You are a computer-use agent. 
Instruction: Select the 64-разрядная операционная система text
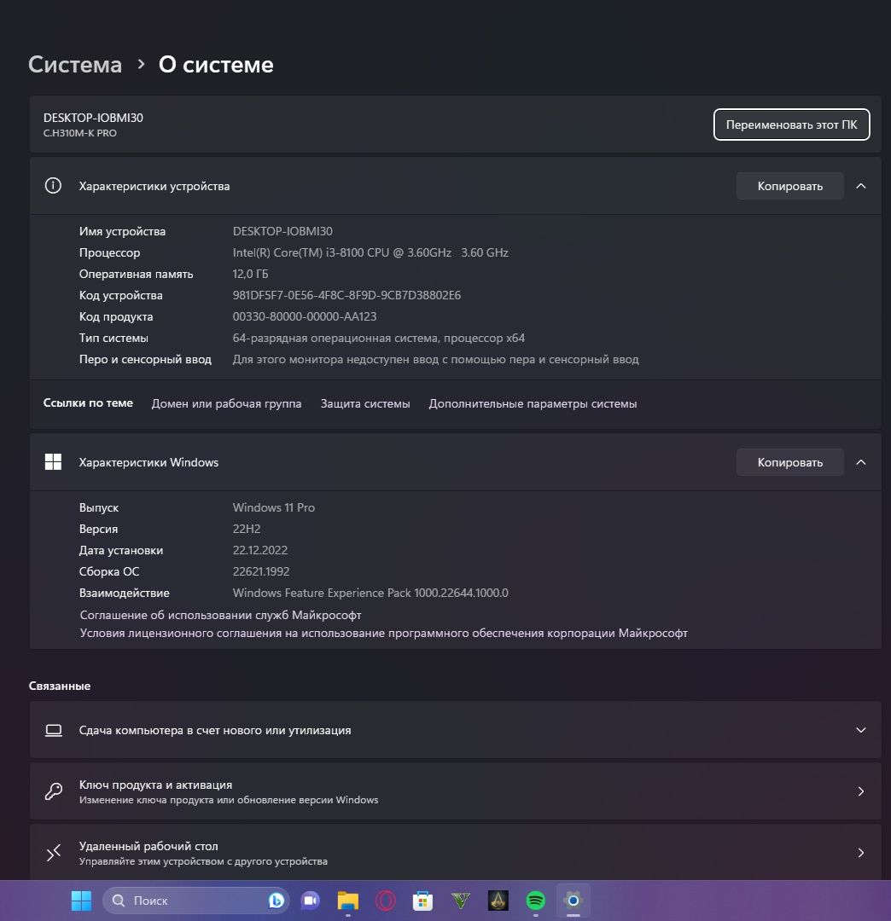(378, 338)
